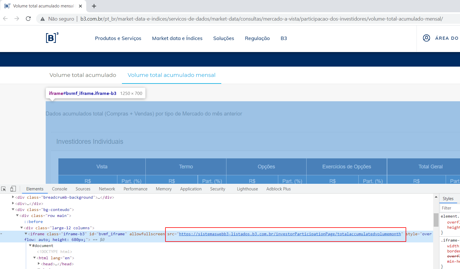Click the 'Opções' table column header
Screen dimensions: 460x269
coord(266,167)
